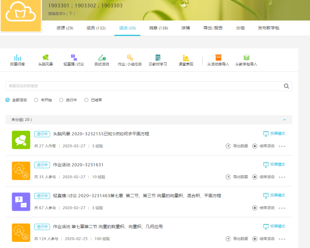
Task: Open more options for 作业活动 2020-3231631
Action: [282, 177]
